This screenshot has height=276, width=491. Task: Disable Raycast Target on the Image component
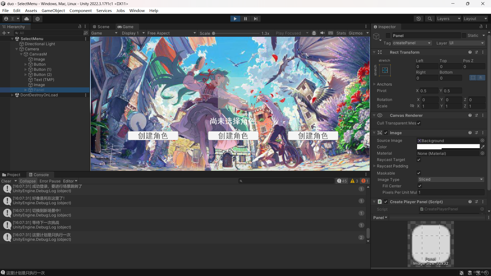419,160
